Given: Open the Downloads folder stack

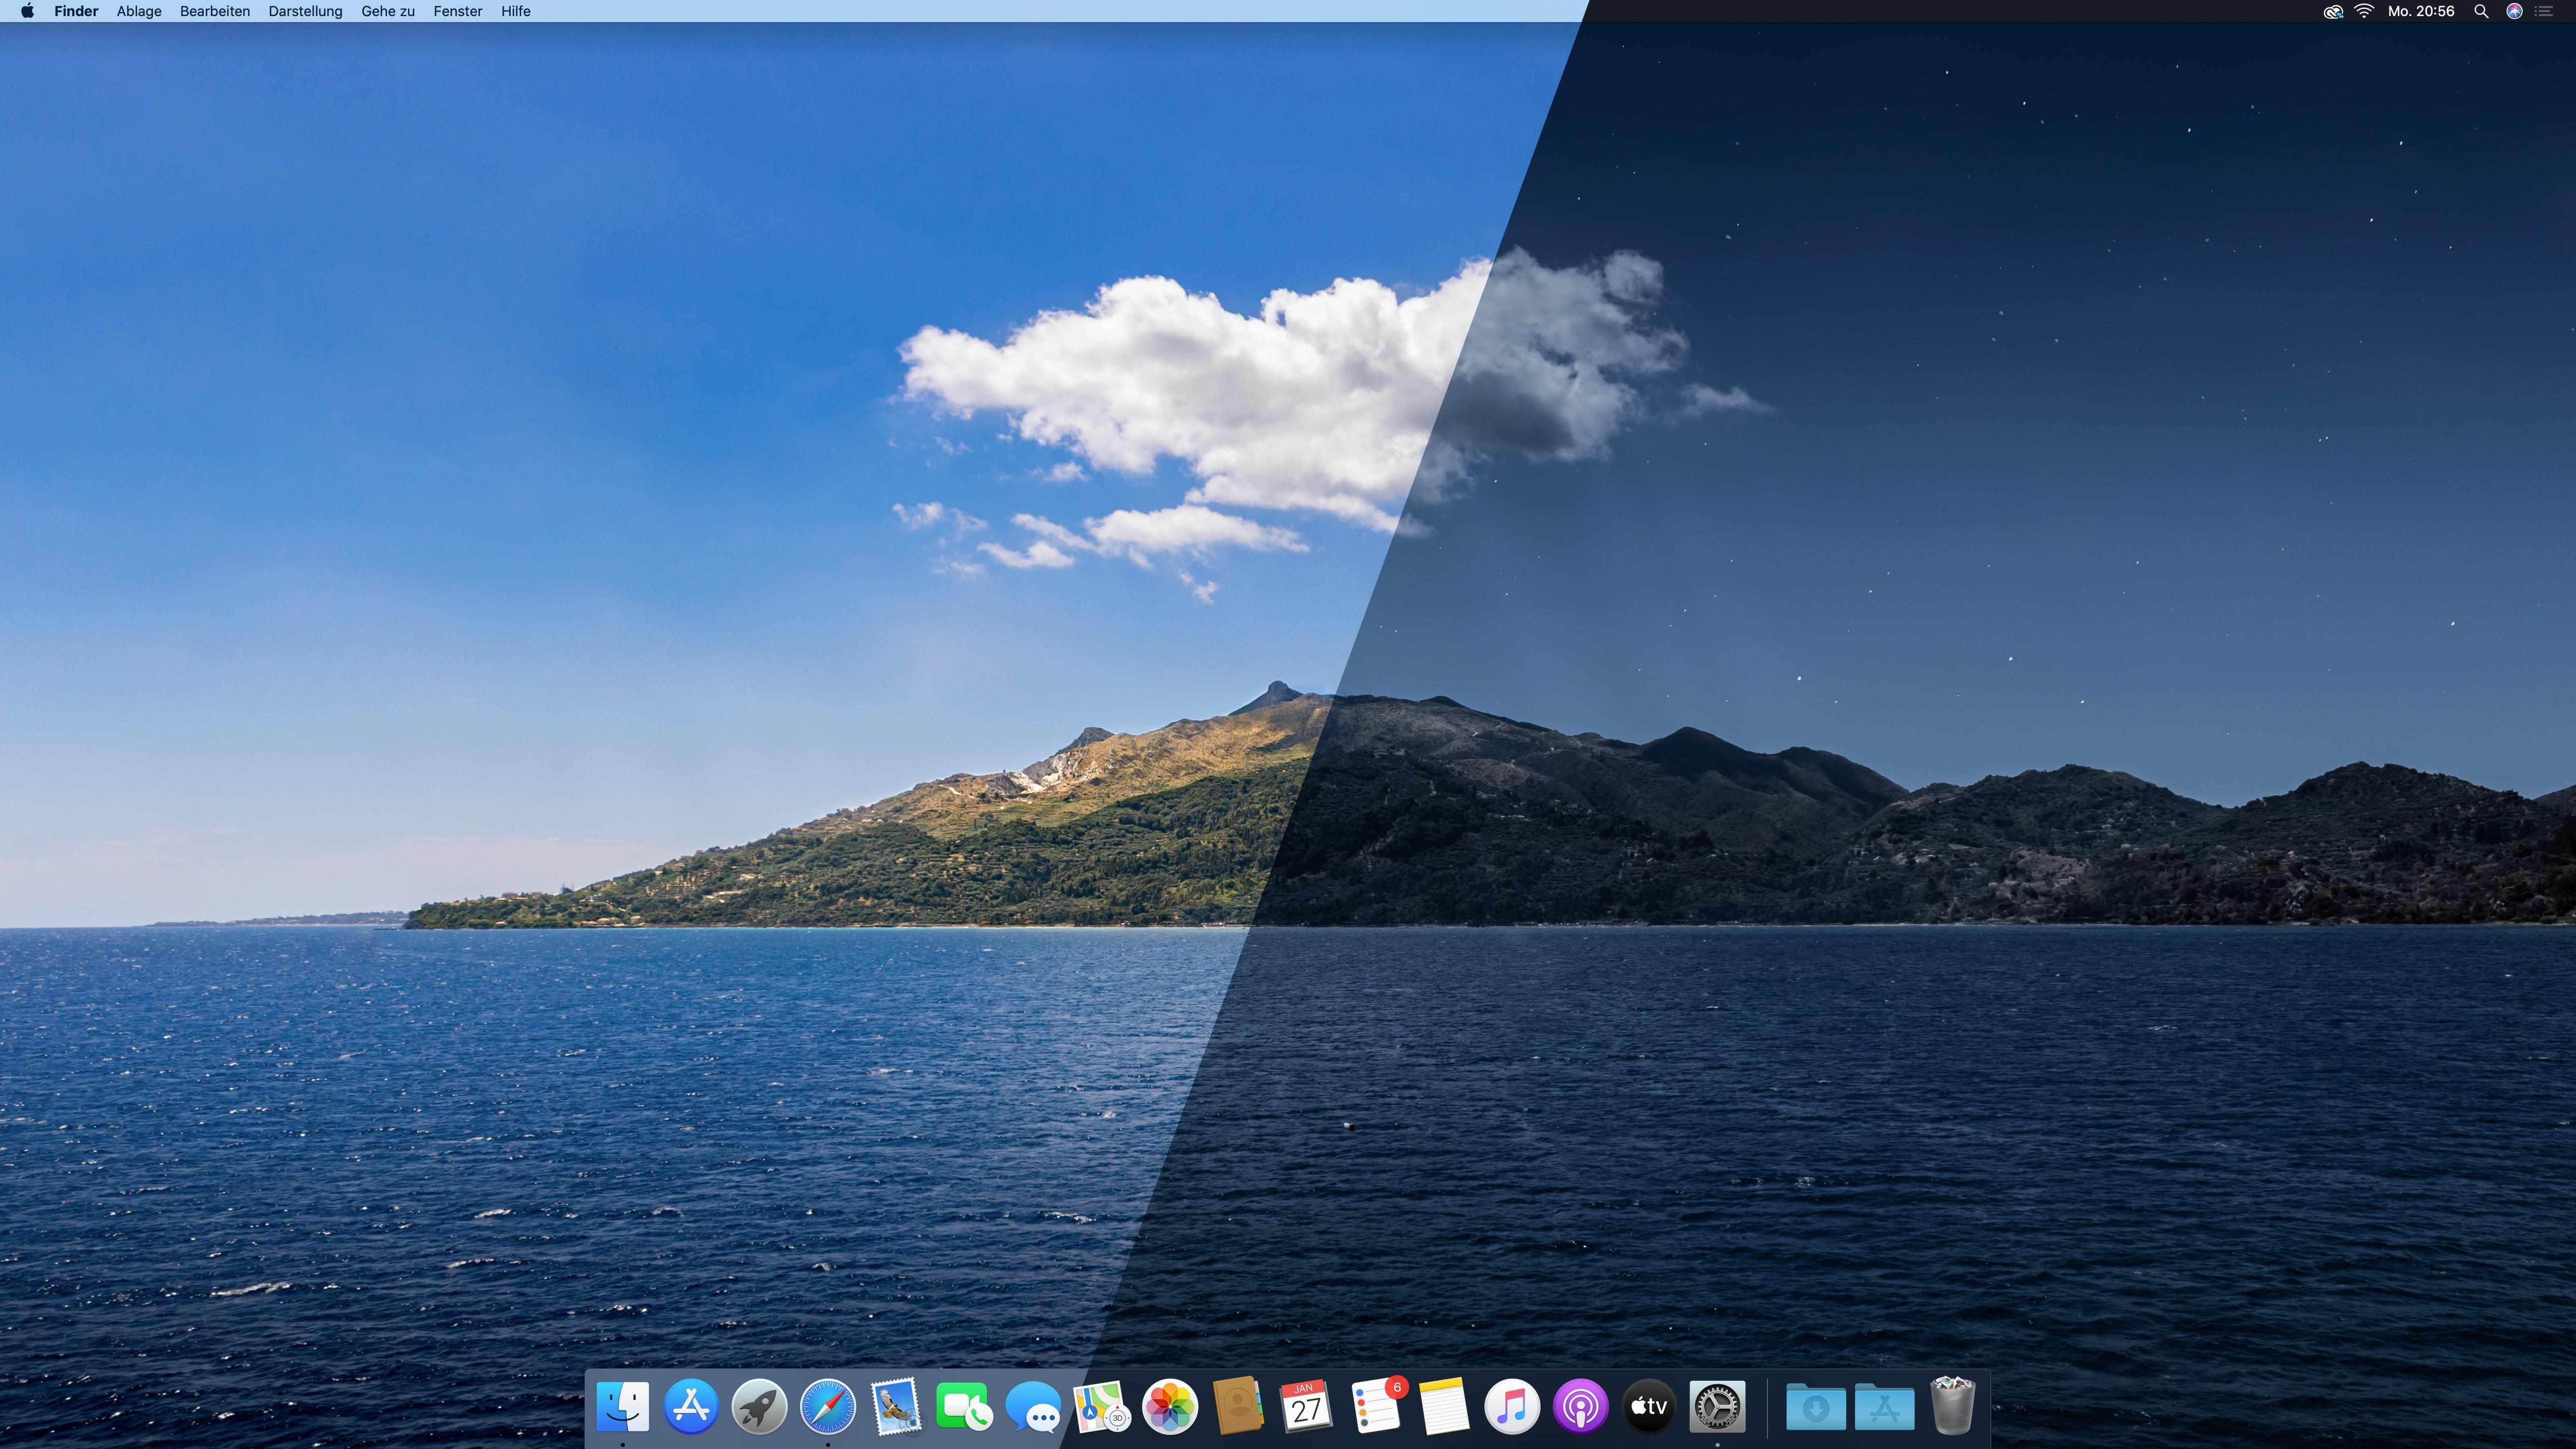Looking at the screenshot, I should (x=1816, y=1406).
